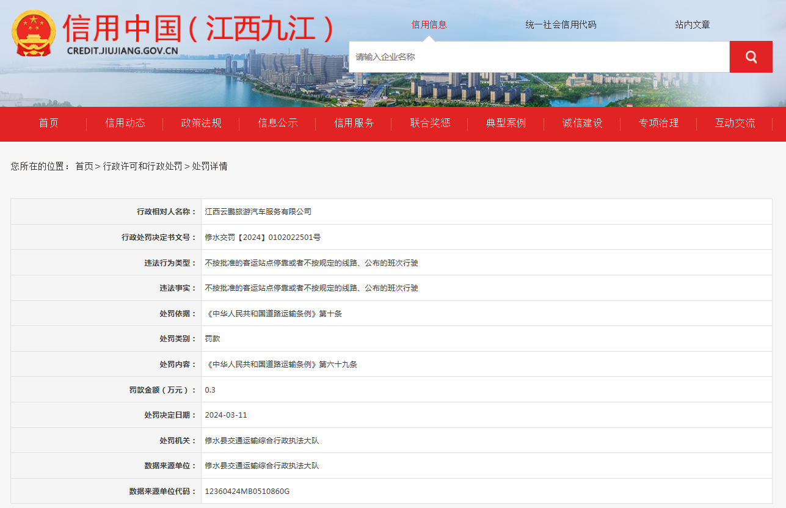Open 首页 in the red navigation bar

tap(49, 123)
